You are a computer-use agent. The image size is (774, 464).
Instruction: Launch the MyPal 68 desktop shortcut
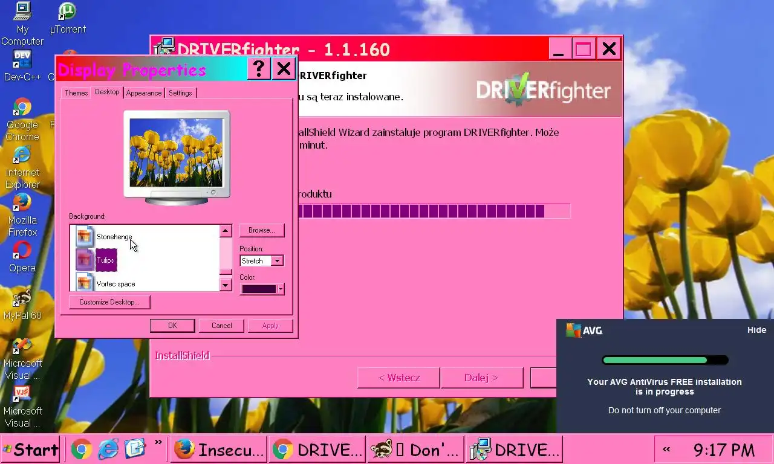click(22, 304)
